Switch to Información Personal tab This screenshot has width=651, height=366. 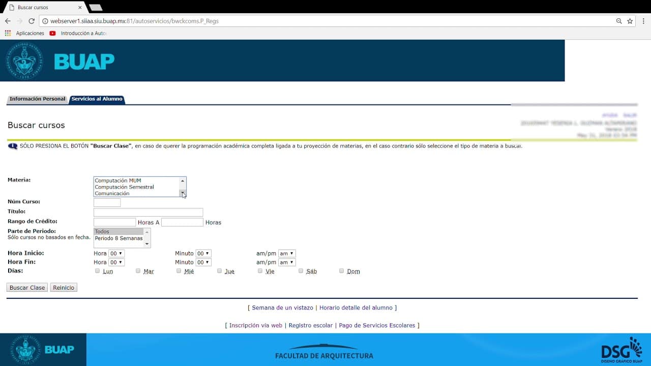(x=37, y=99)
